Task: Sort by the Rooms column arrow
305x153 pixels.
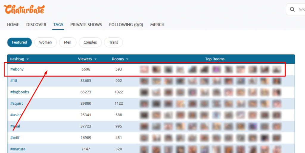Action: coord(127,59)
